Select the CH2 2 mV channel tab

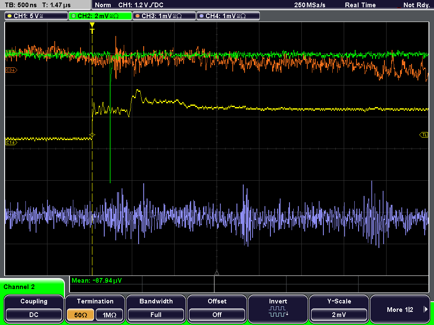click(100, 16)
